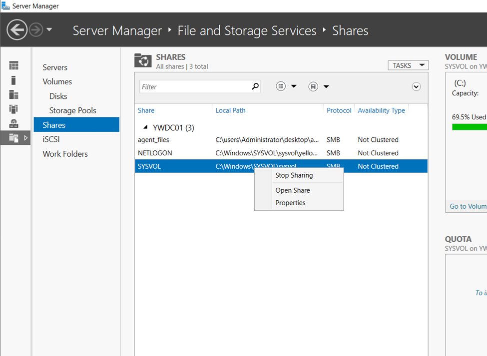This screenshot has width=487, height=356.
Task: Click the 69.5% Used text
Action: [469, 117]
